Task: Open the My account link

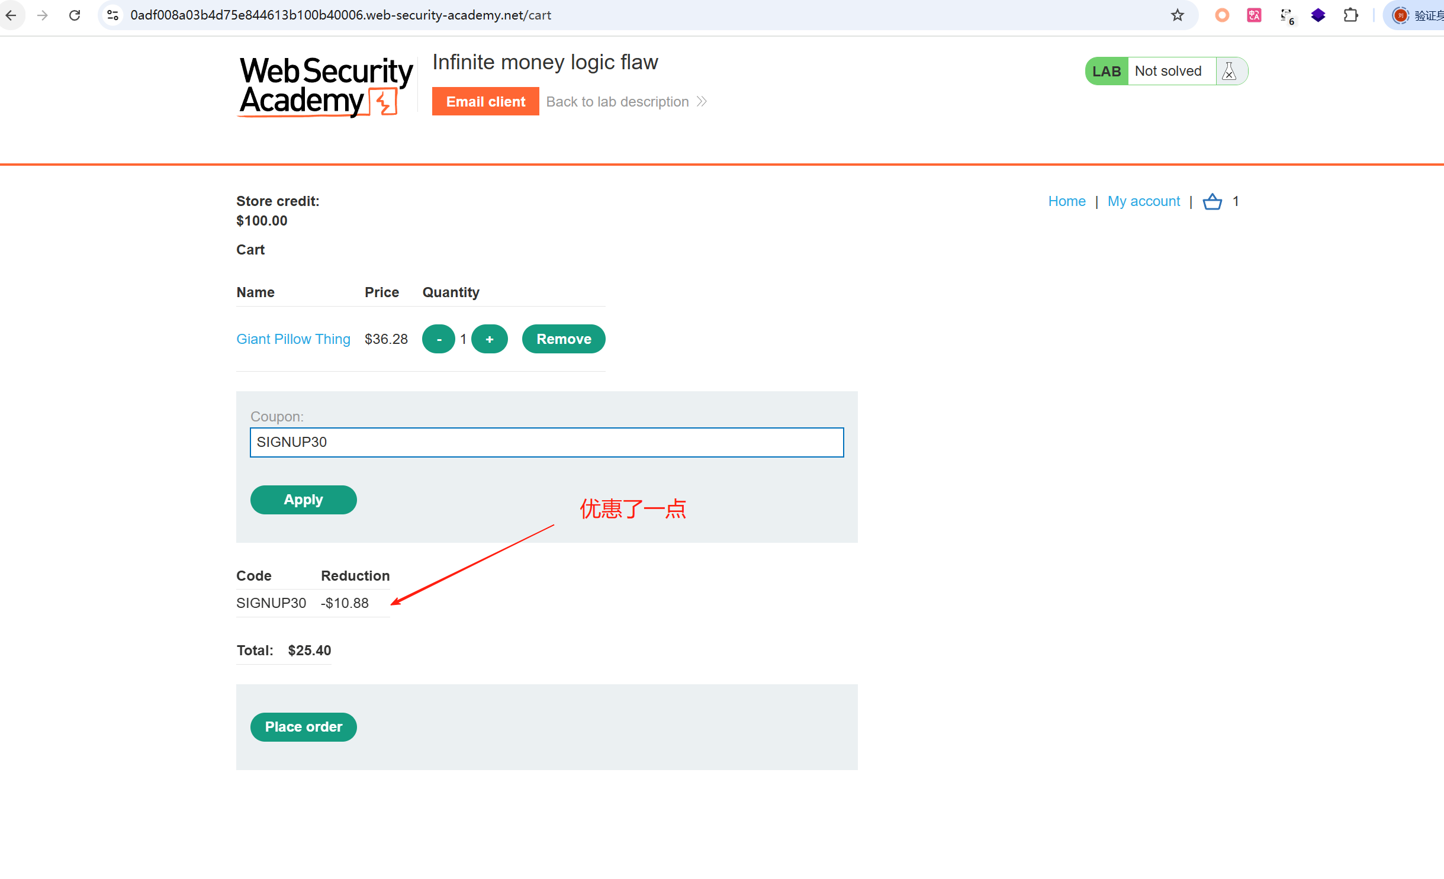Action: [1143, 201]
